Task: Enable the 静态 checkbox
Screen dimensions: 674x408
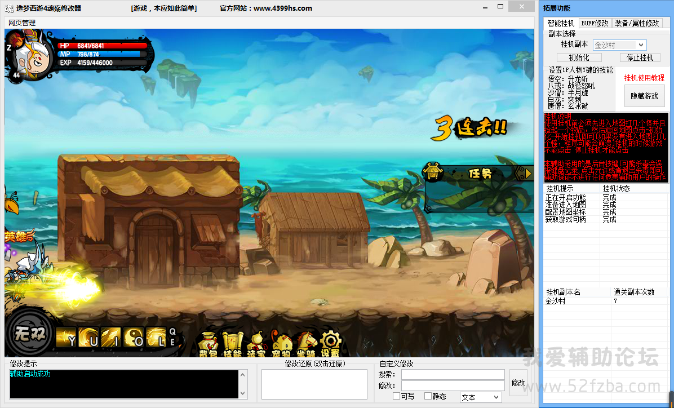Action: (428, 396)
